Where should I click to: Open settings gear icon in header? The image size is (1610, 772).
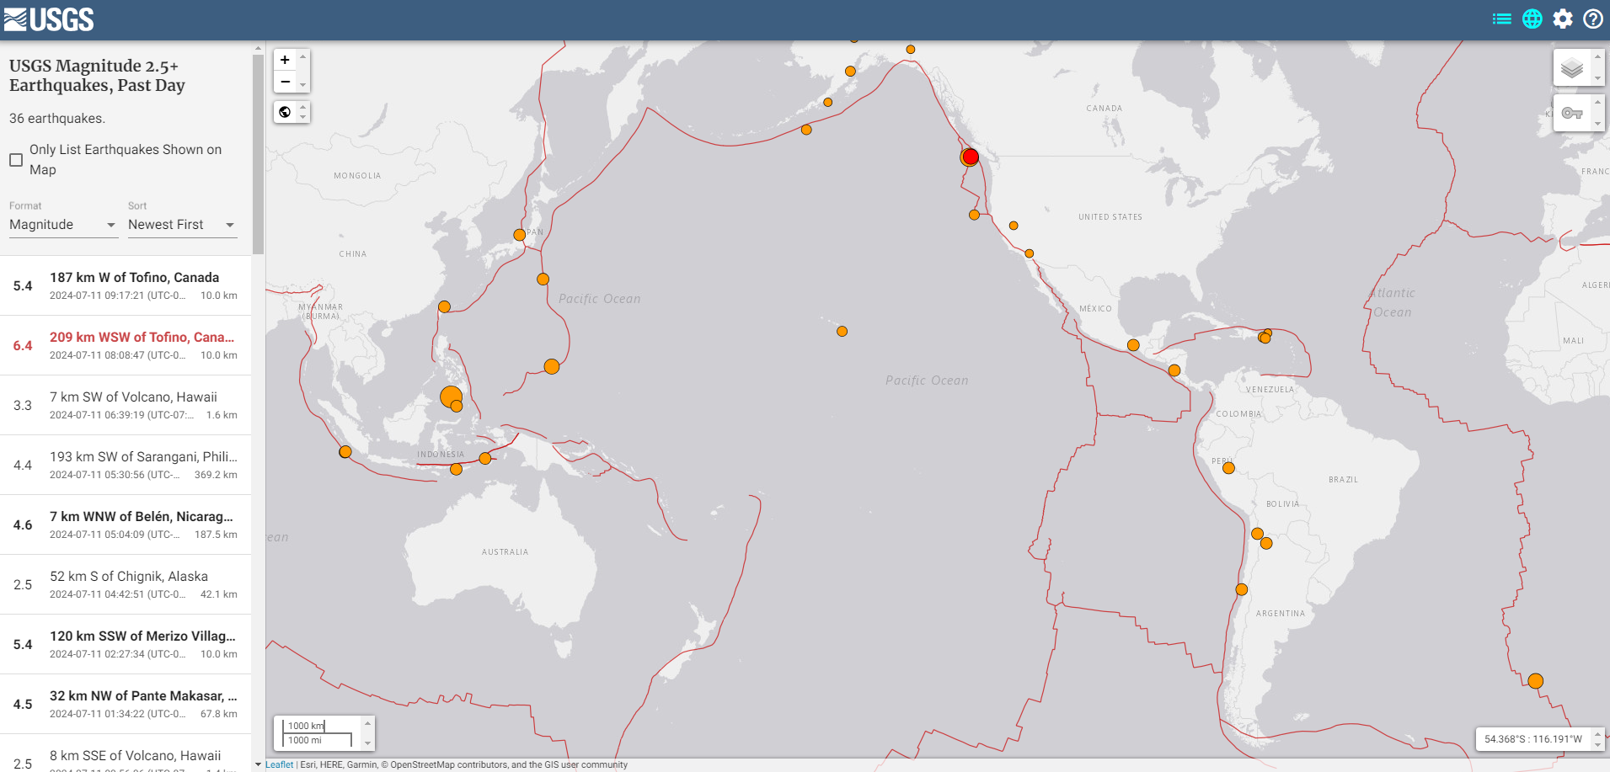click(1563, 19)
